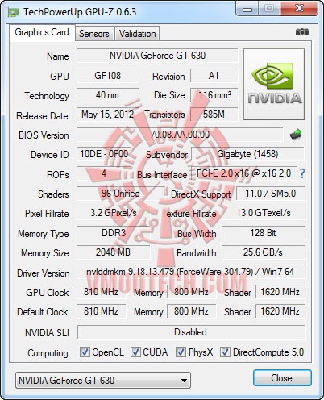Click the NVIDIA SLI Disabled field
Screen dimensions: 324x400
coord(191,332)
